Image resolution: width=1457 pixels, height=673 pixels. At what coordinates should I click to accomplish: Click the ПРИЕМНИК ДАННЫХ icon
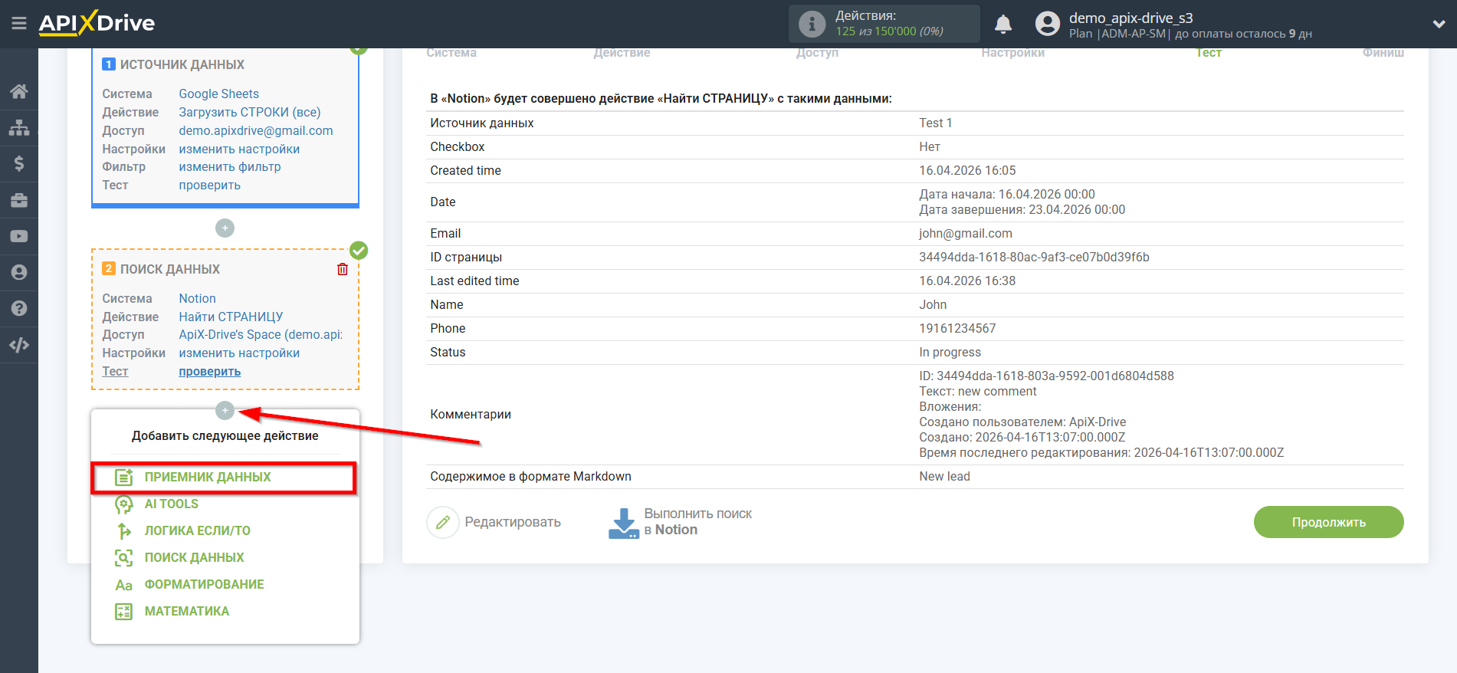(x=123, y=477)
